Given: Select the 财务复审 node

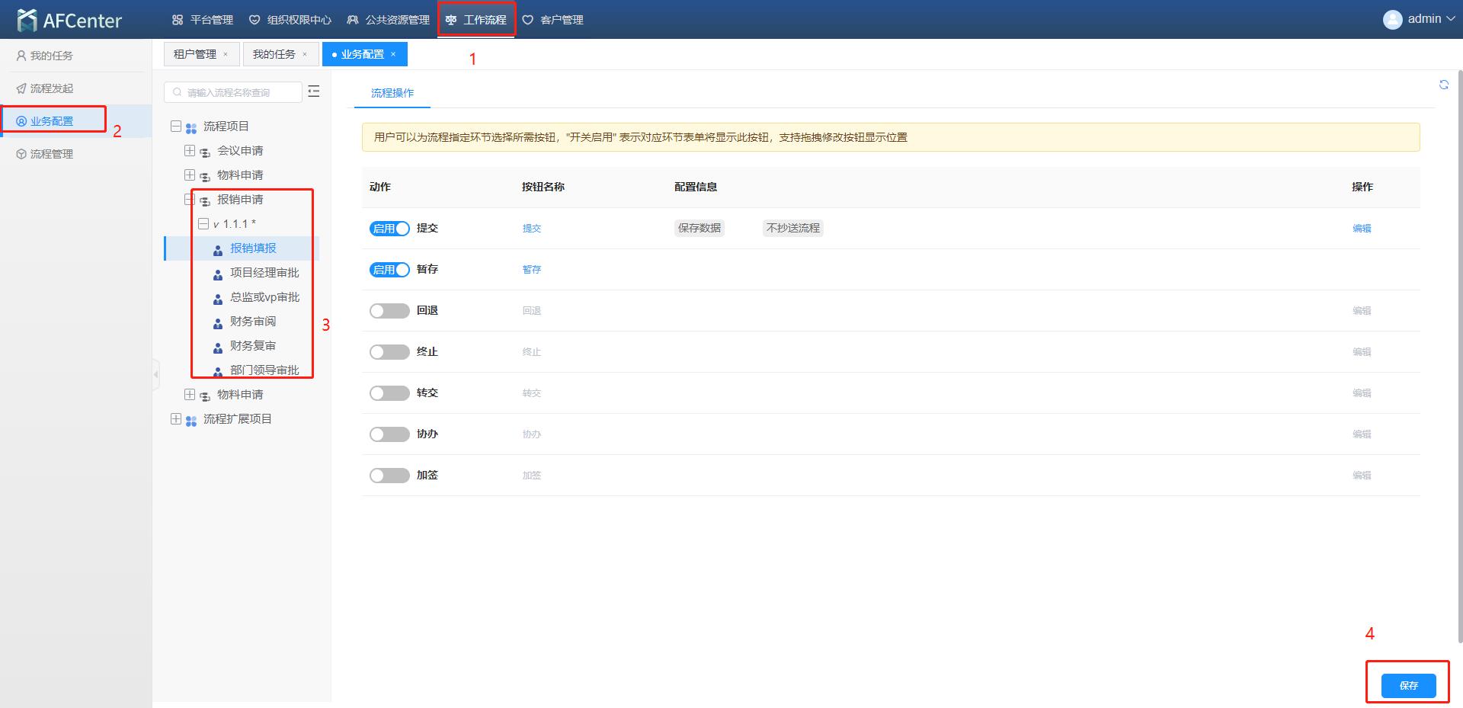Looking at the screenshot, I should [x=252, y=346].
